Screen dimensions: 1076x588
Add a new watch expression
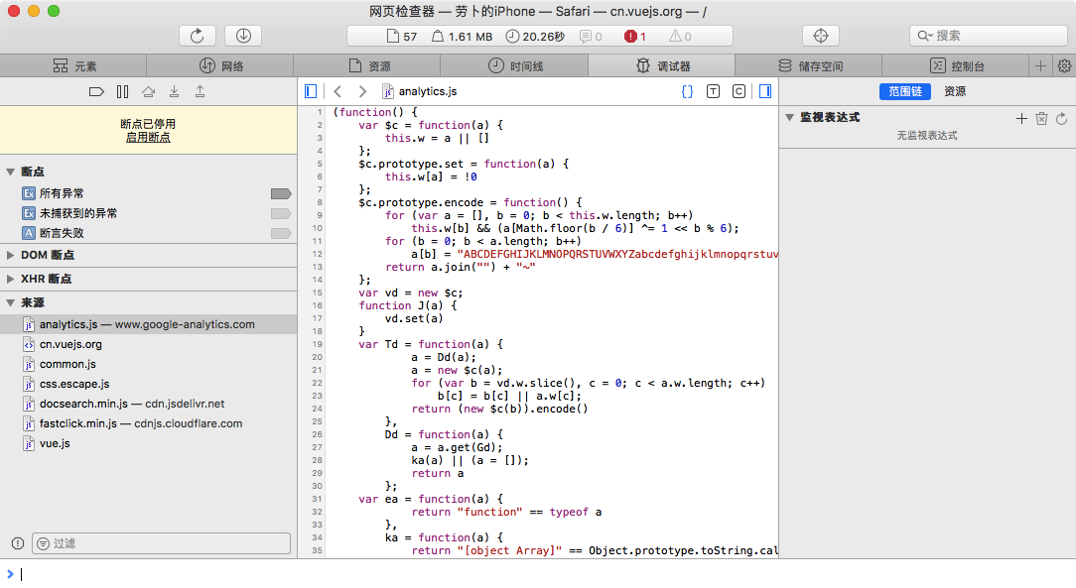pos(1021,119)
